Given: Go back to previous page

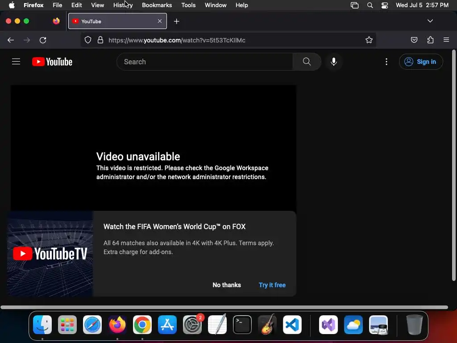Looking at the screenshot, I should click(x=11, y=40).
